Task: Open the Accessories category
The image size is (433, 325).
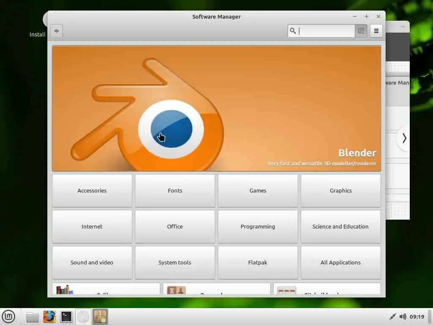Action: pyautogui.click(x=92, y=190)
